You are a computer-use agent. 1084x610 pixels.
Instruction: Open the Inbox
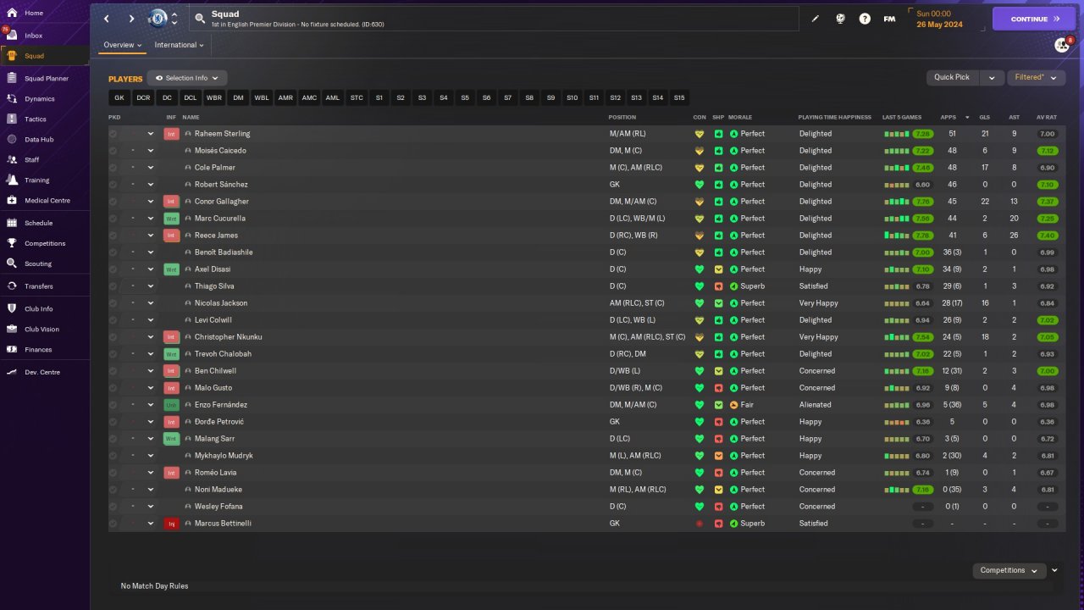pyautogui.click(x=44, y=36)
